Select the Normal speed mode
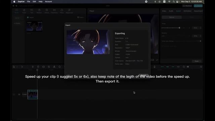The width and height of the screenshot is (215, 121). 172,17
